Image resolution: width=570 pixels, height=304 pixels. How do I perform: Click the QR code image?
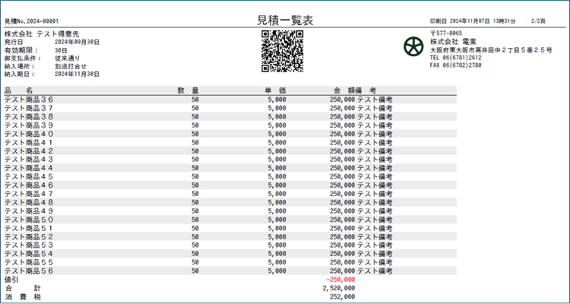283,50
